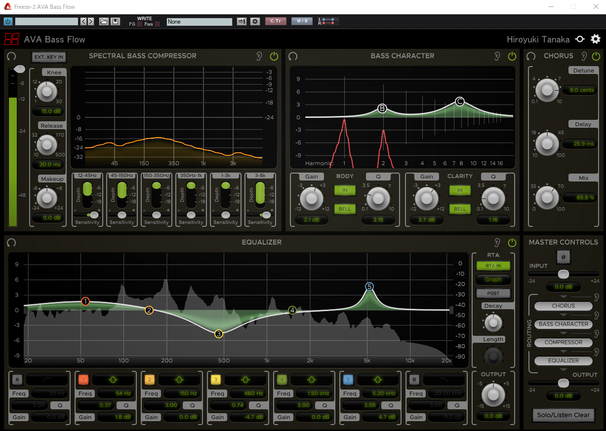Click the Bass Character listen ear icon
This screenshot has width=606, height=431.
point(497,56)
